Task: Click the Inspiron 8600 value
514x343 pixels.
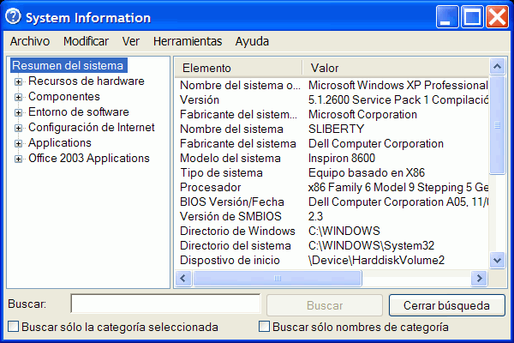Action: pos(342,158)
